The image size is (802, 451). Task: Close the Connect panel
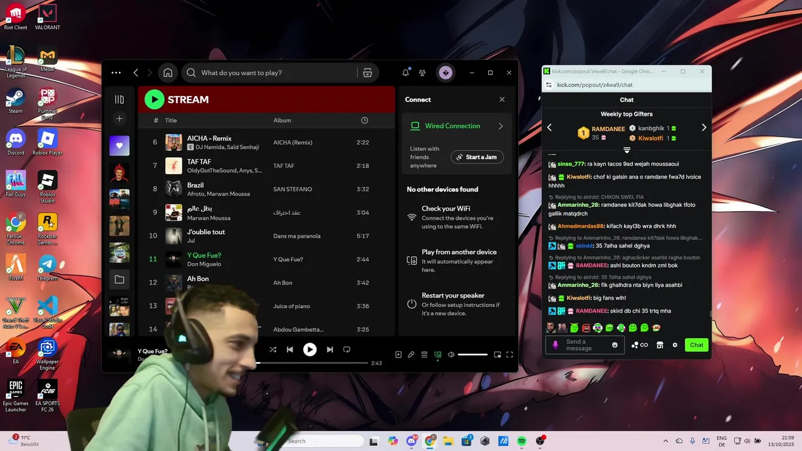(502, 100)
